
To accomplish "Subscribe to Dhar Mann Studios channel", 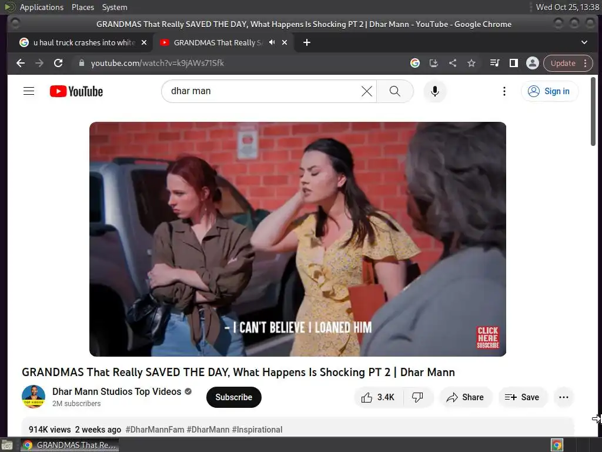I will [234, 397].
